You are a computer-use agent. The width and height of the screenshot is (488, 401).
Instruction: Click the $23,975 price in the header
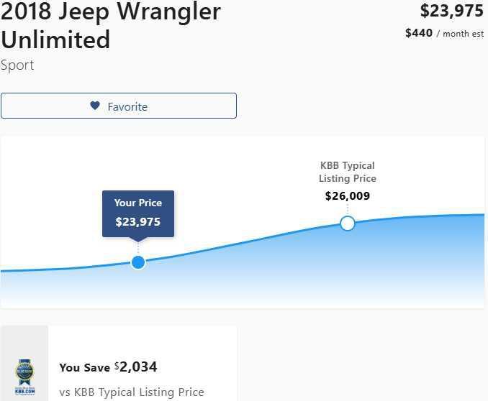[451, 11]
